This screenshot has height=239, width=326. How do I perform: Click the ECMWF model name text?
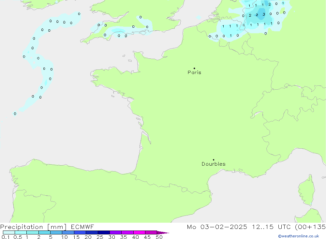point(82,227)
